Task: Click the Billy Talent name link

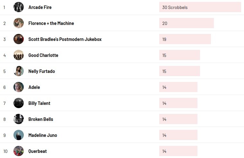Action: tap(39, 103)
